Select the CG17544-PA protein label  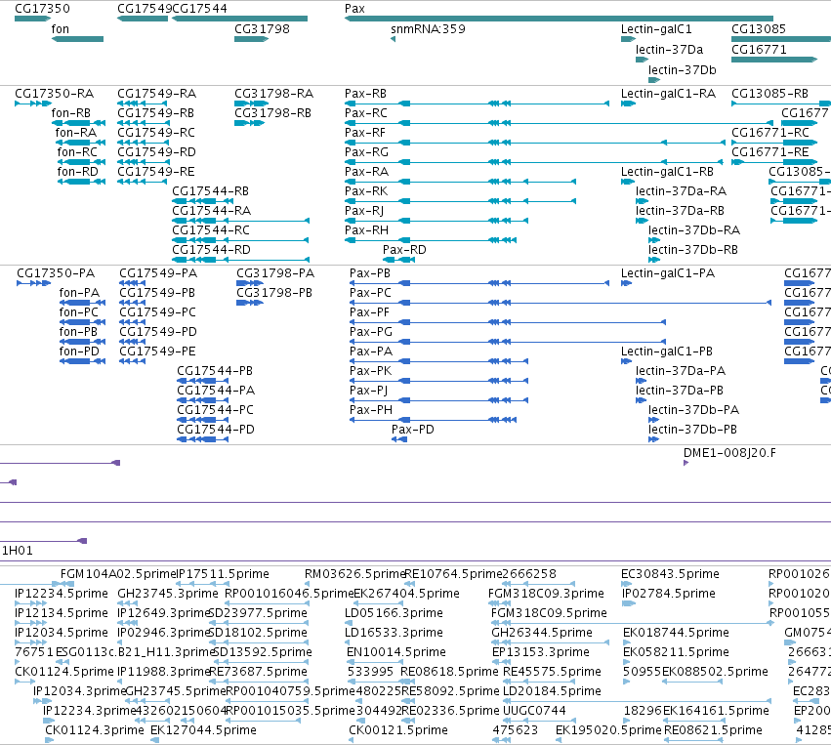tap(216, 390)
